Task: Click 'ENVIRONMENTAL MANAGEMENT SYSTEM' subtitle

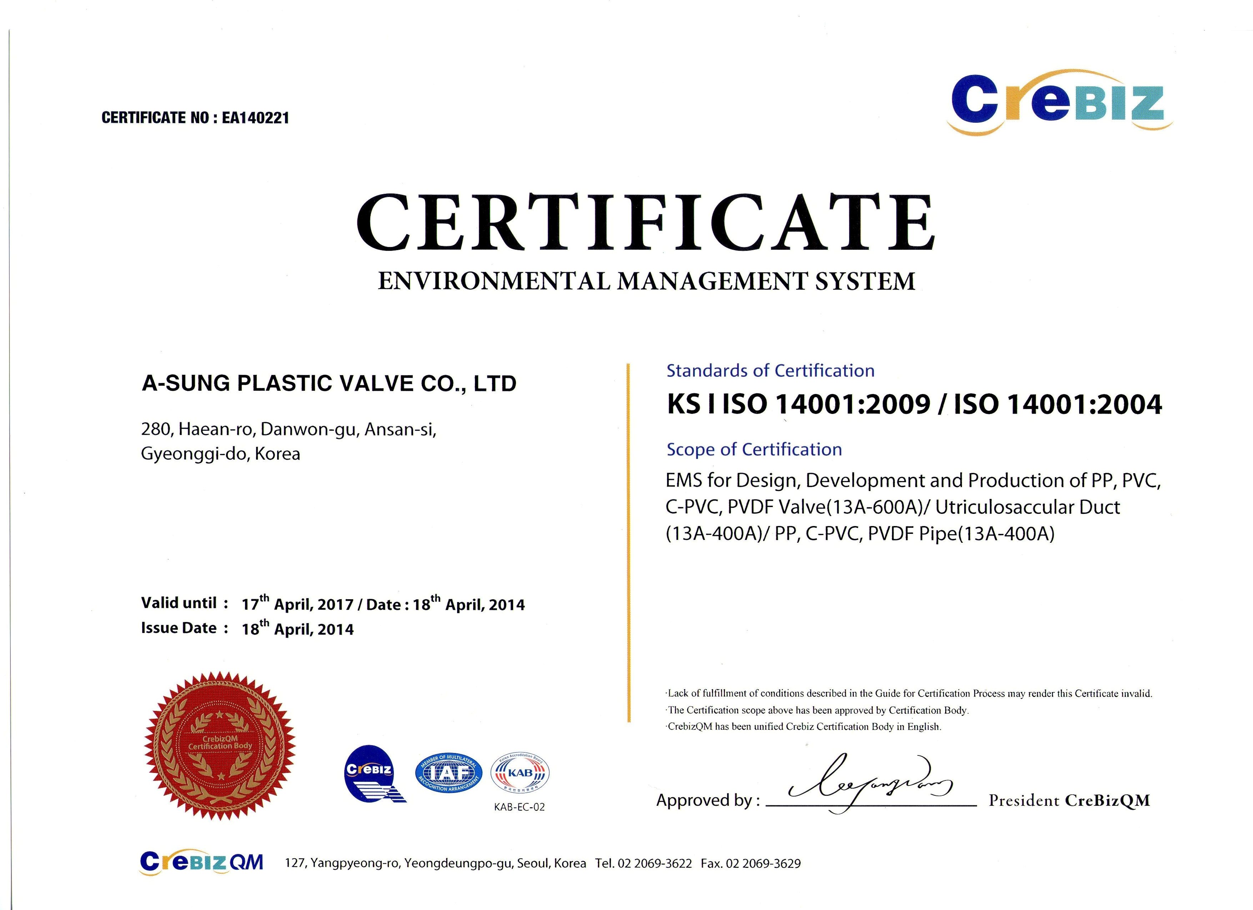Action: (646, 281)
